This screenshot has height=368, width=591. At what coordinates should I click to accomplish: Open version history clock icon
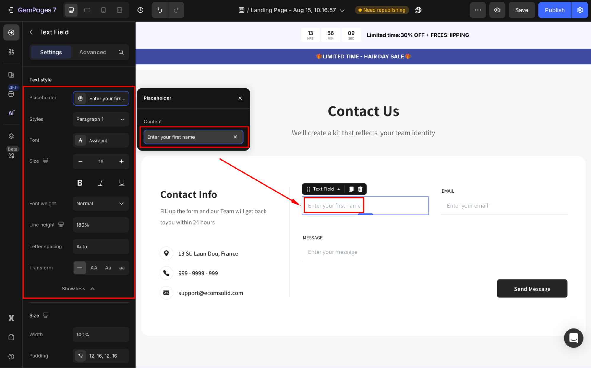point(140,10)
